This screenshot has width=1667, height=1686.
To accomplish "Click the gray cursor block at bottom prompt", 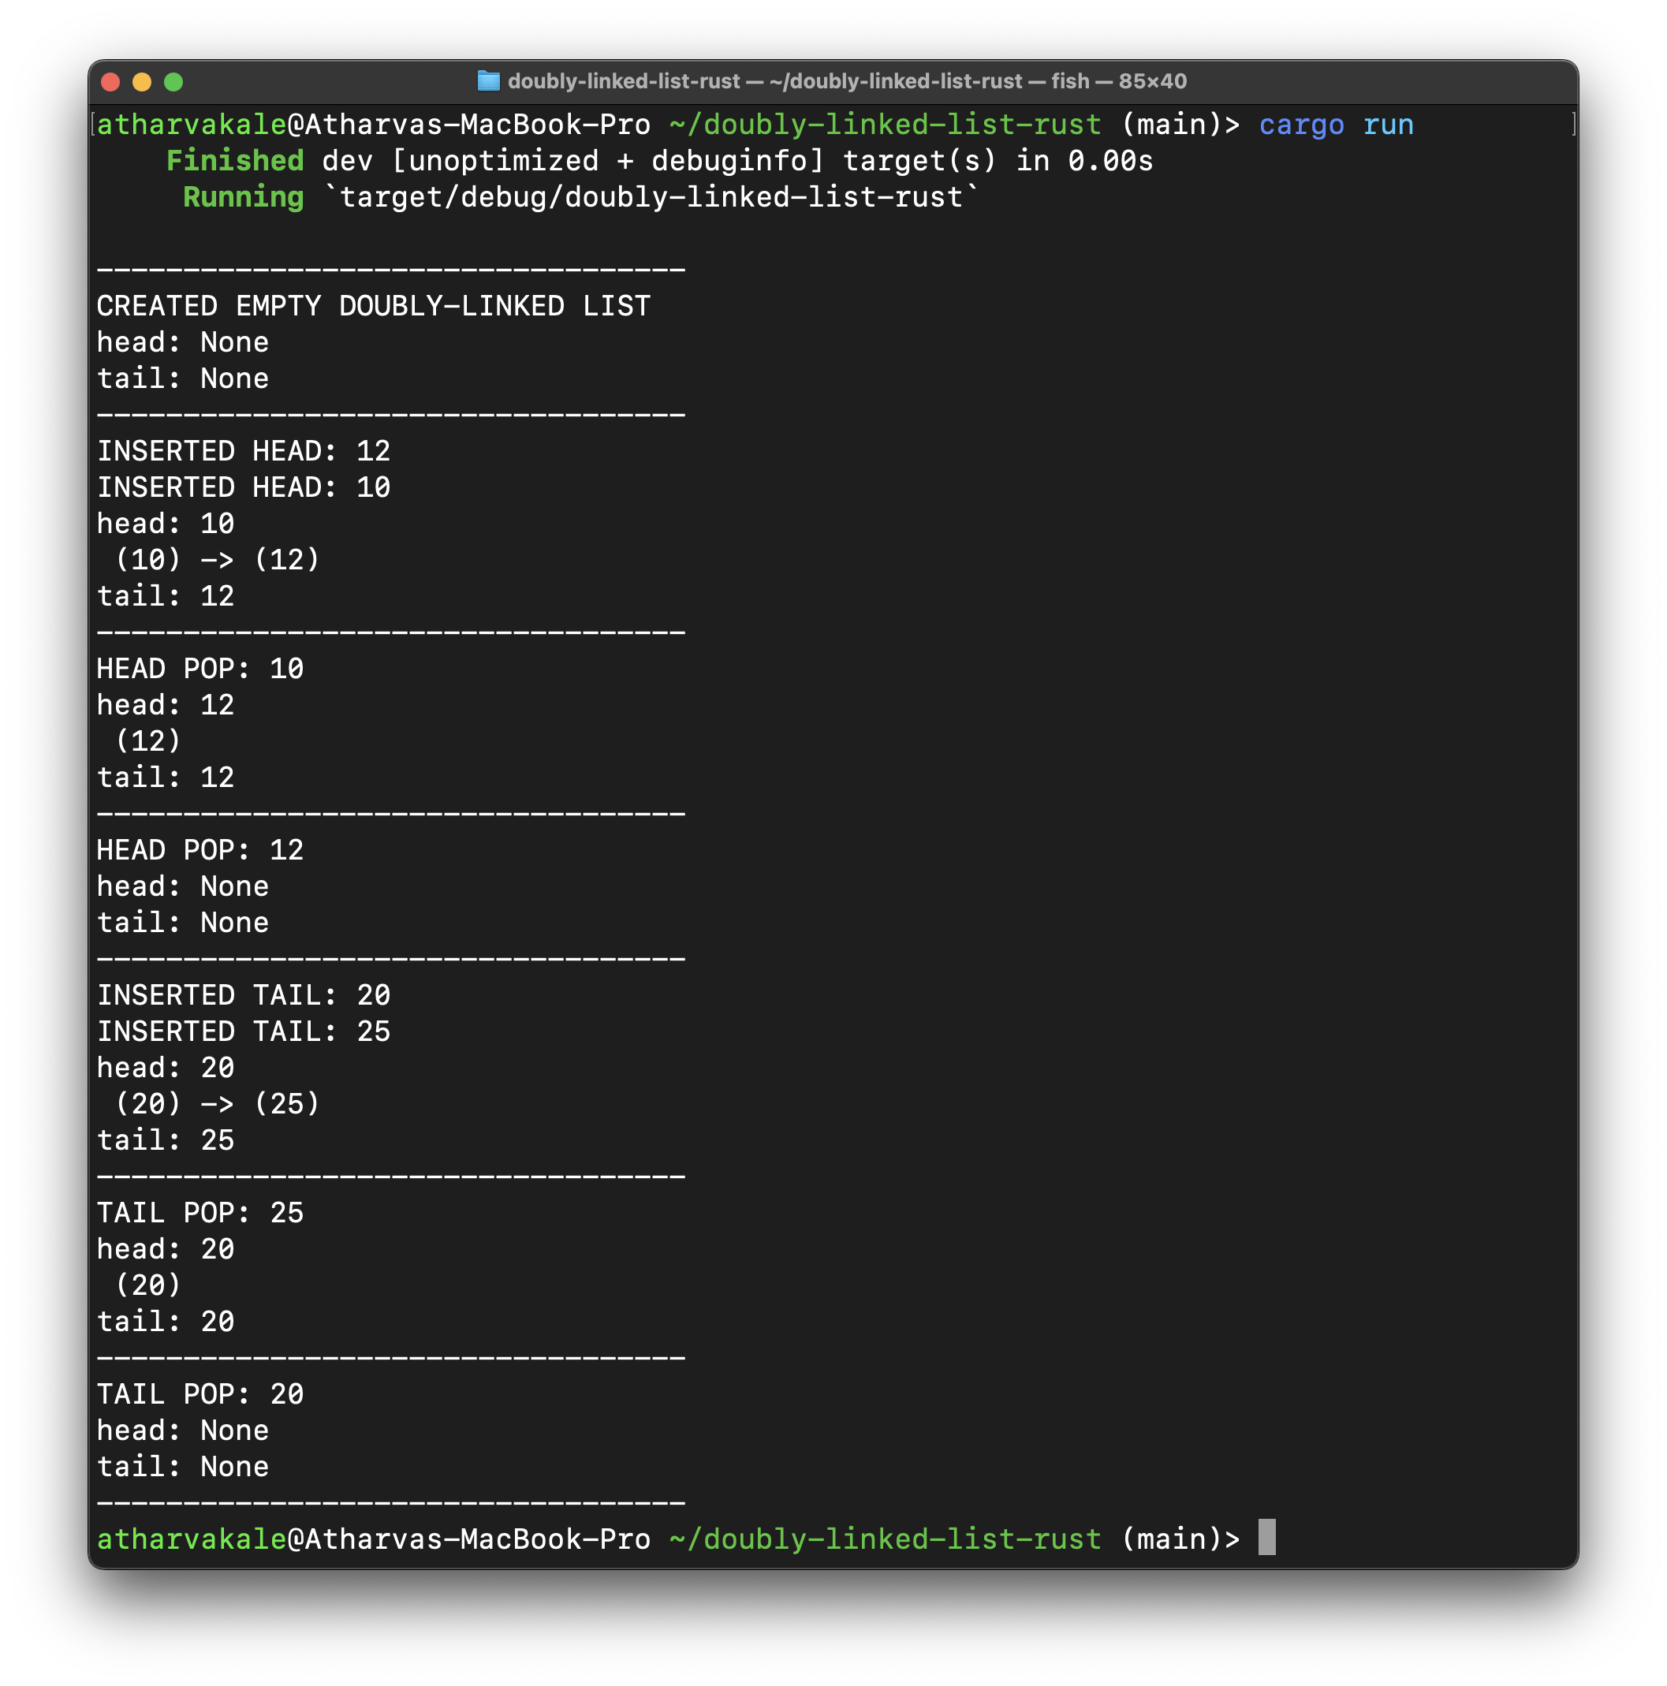I will click(x=1266, y=1538).
